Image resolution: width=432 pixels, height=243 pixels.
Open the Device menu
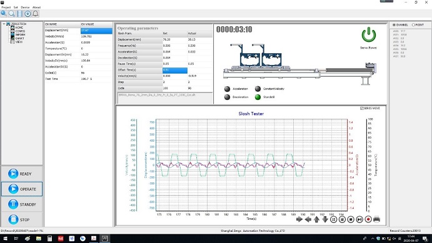click(x=25, y=7)
